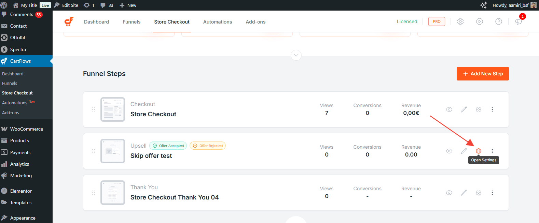Open settings for Skip offer test step
The height and width of the screenshot is (223, 539).
tap(478, 151)
